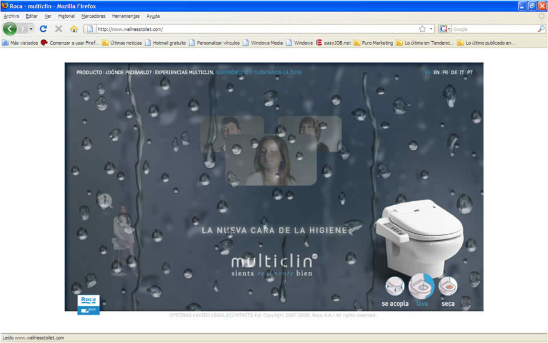The height and width of the screenshot is (343, 548).
Task: Switch site language to ES
Action: (427, 73)
